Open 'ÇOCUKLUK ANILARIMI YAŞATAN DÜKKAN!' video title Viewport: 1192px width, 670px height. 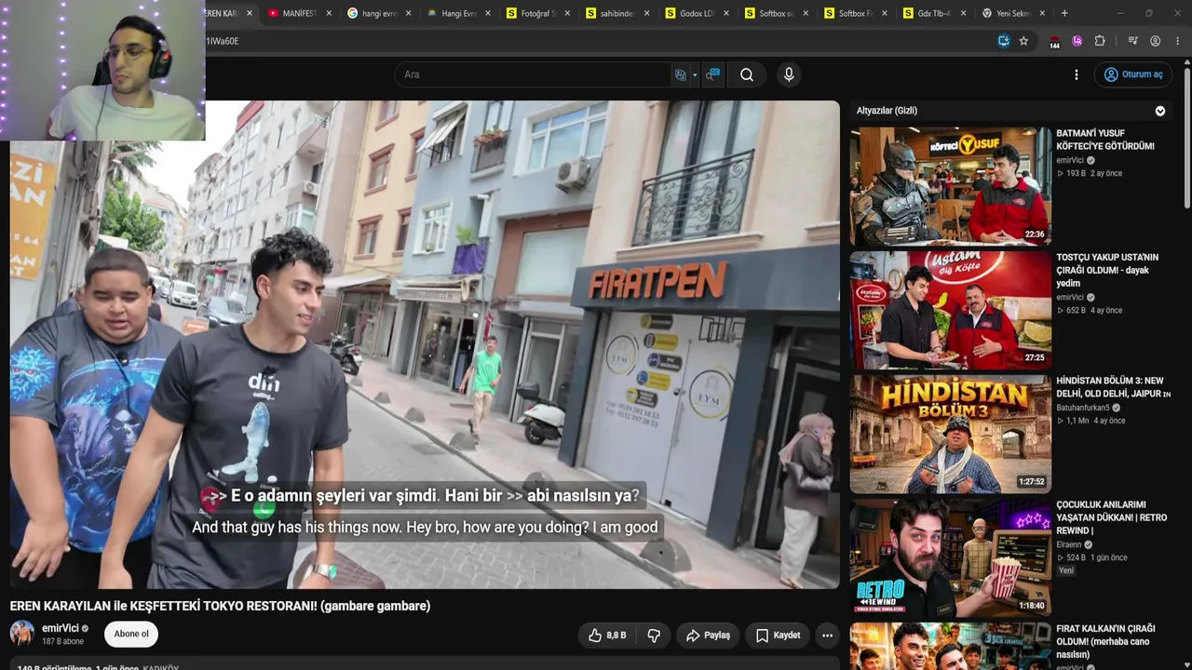point(1112,517)
